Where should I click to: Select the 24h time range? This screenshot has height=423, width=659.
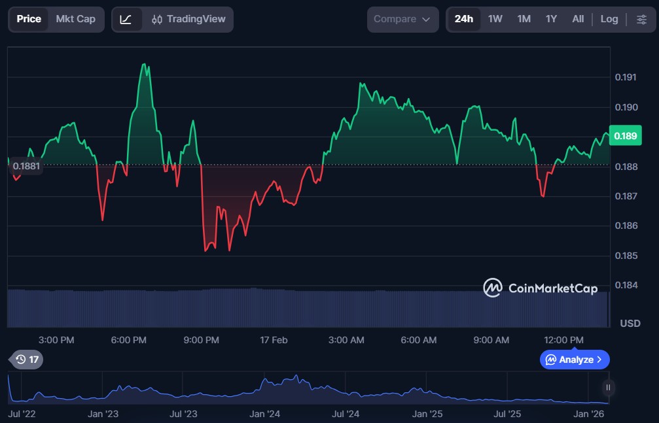pos(463,20)
